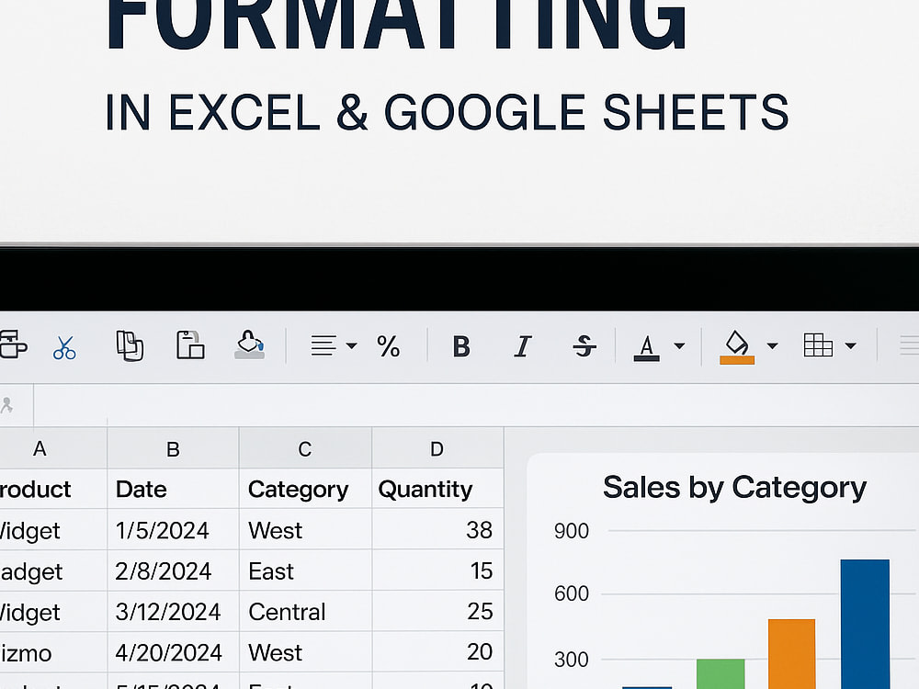
Task: Pick the orange fill color swatch
Action: coord(737,360)
